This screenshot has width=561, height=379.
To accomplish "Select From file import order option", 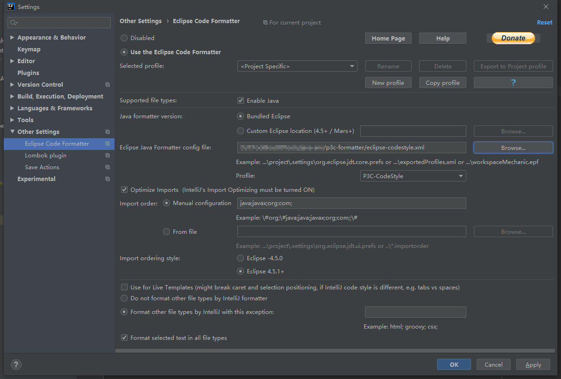I will coord(166,232).
